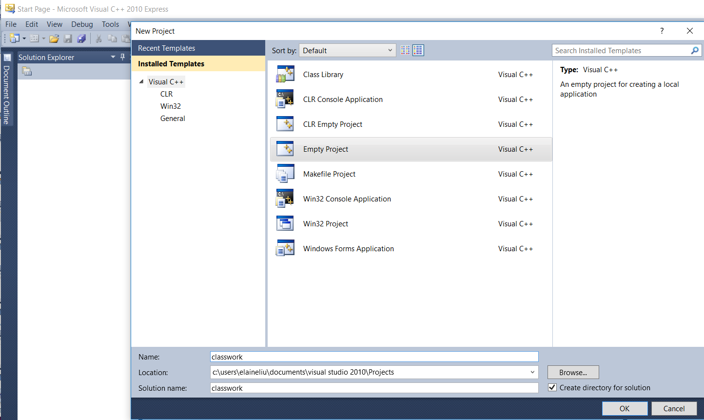Open the Location dropdown arrow
This screenshot has height=420, width=704.
[x=532, y=372]
